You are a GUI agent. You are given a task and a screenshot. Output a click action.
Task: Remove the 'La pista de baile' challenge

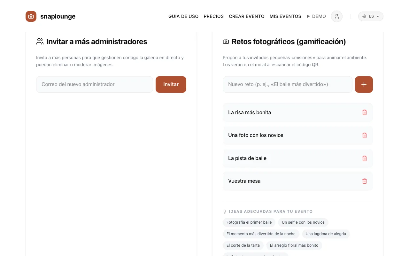tap(365, 158)
